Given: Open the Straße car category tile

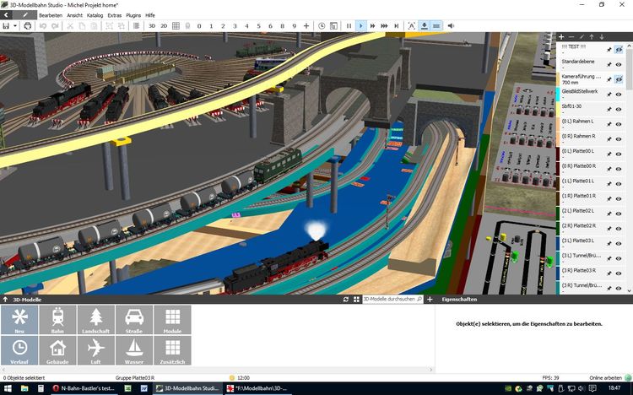Looking at the screenshot, I should pyautogui.click(x=133, y=320).
